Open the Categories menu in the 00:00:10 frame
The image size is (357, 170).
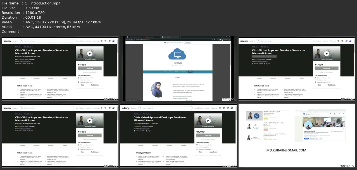15,41
